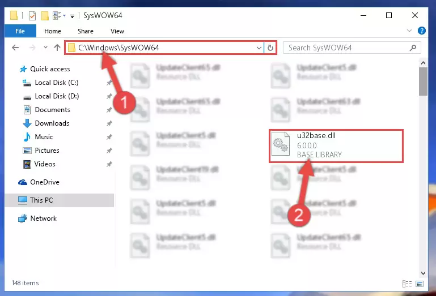Open the File menu

20,31
